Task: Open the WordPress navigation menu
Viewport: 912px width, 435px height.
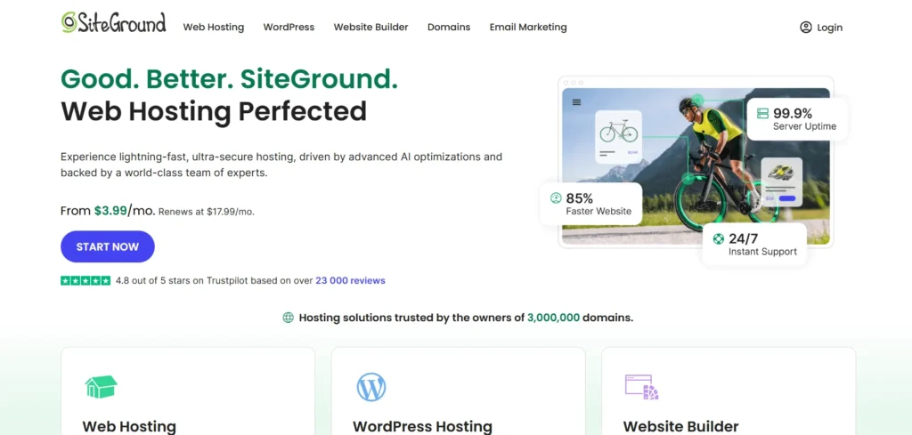Action: coord(289,28)
